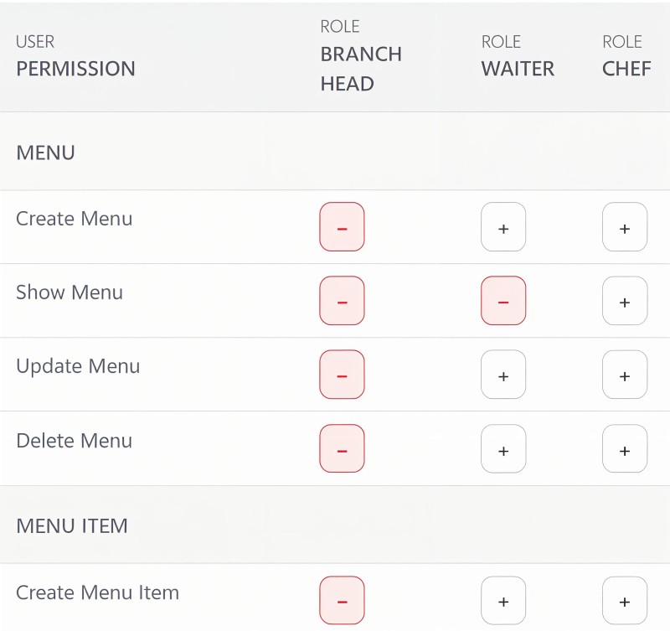Select the MENU section heading

[46, 153]
